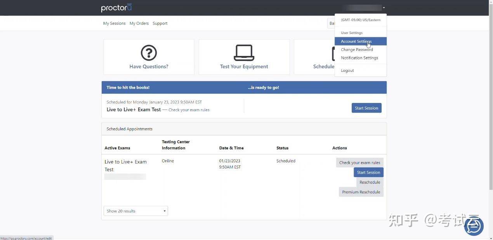Open the Support menu item
Image resolution: width=493 pixels, height=240 pixels.
point(160,23)
